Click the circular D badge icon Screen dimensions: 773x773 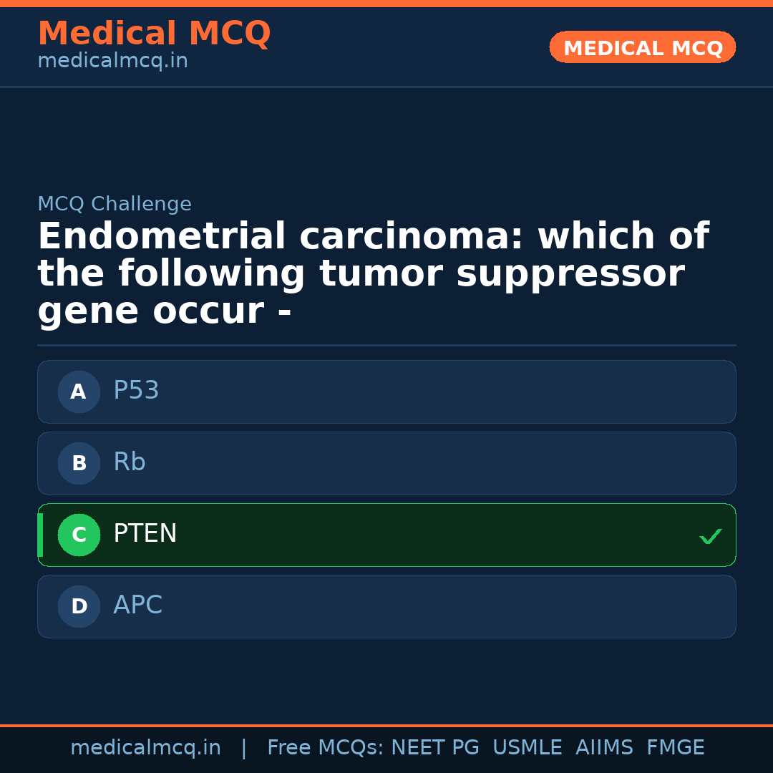pos(79,606)
